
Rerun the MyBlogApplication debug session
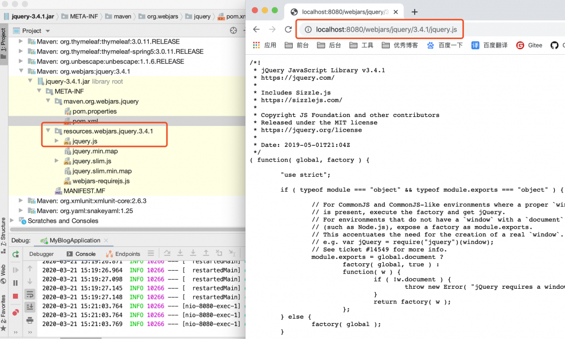point(14,254)
